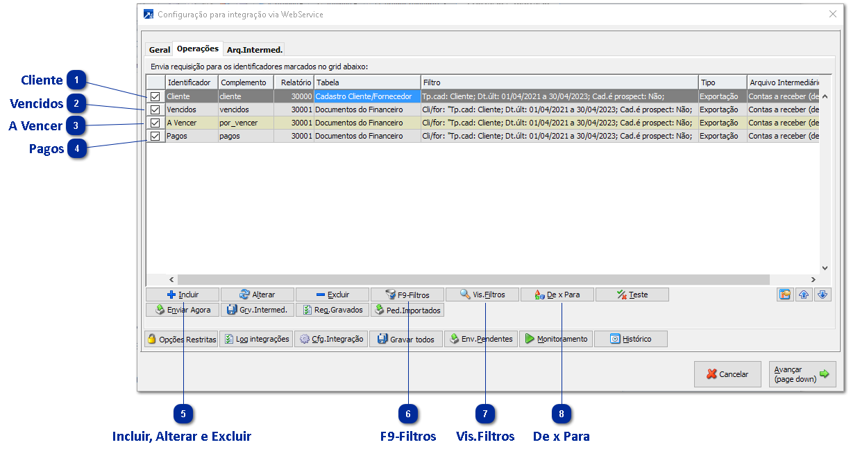Select the Operações tab
This screenshot has width=860, height=456.
[x=198, y=49]
